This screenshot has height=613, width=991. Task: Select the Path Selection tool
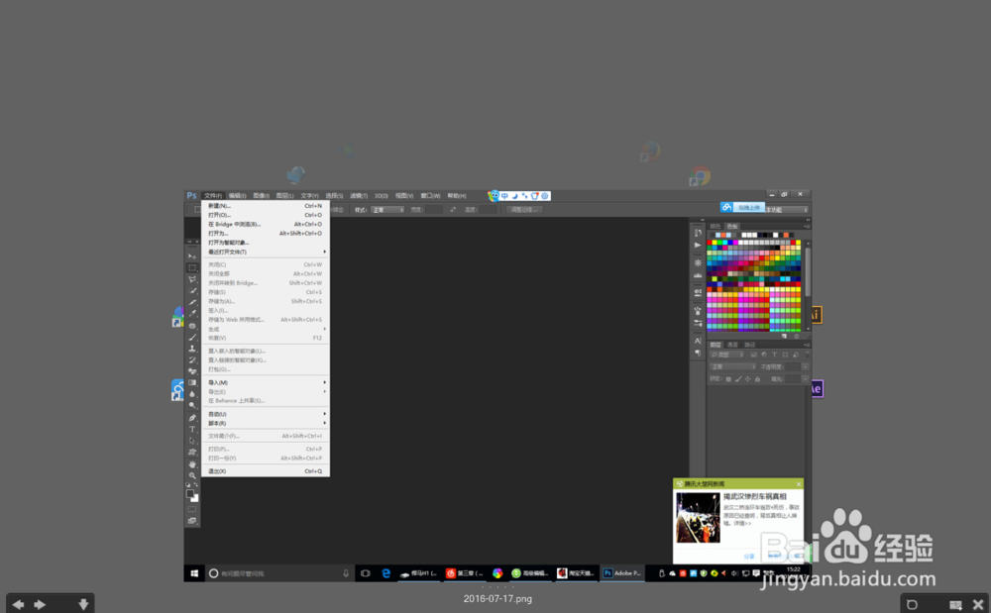point(192,441)
